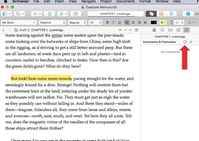Image resolution: width=199 pixels, height=141 pixels.
Task: Center align the text
Action: pos(133,22)
